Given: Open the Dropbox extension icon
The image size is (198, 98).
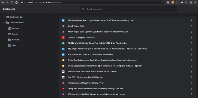Looking at the screenshot, I should (x=186, y=2).
